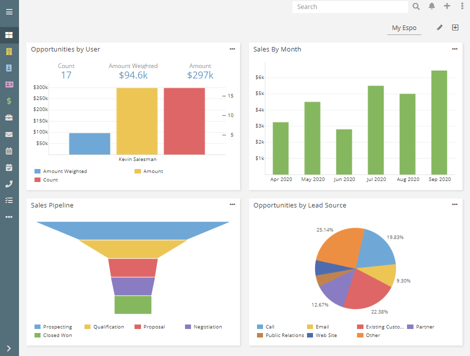Click the Kevin Salesman axis label
Viewport: 470px width, 356px height.
pos(137,159)
